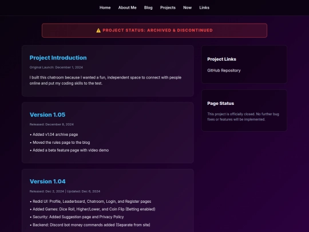Select the Version 1.04 heading
Screen dimensions: 309x232
click(47, 181)
